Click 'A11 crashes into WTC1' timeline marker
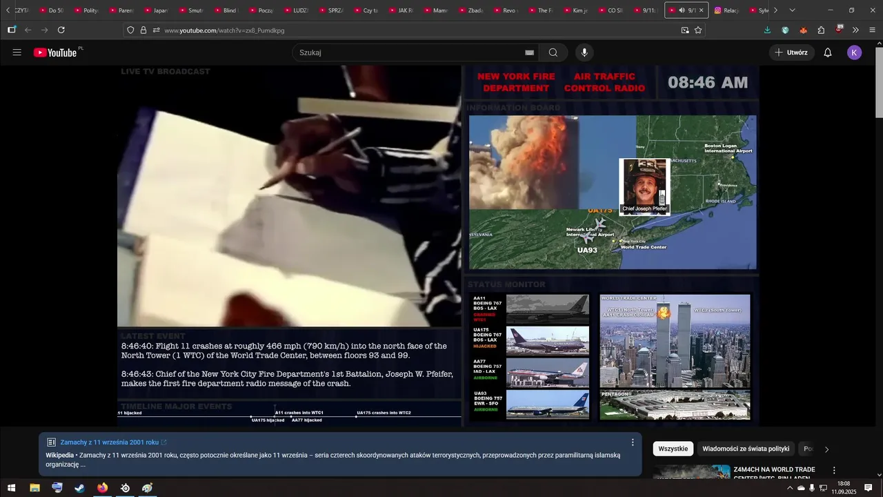The height and width of the screenshot is (497, 883). (299, 413)
